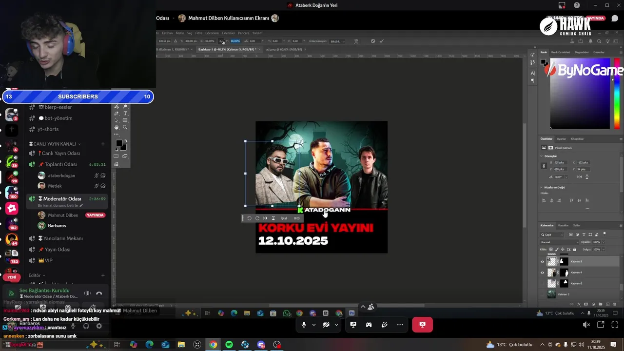This screenshot has height=351, width=624.
Task: Open the layer blend mode Normal dropdown
Action: point(558,242)
